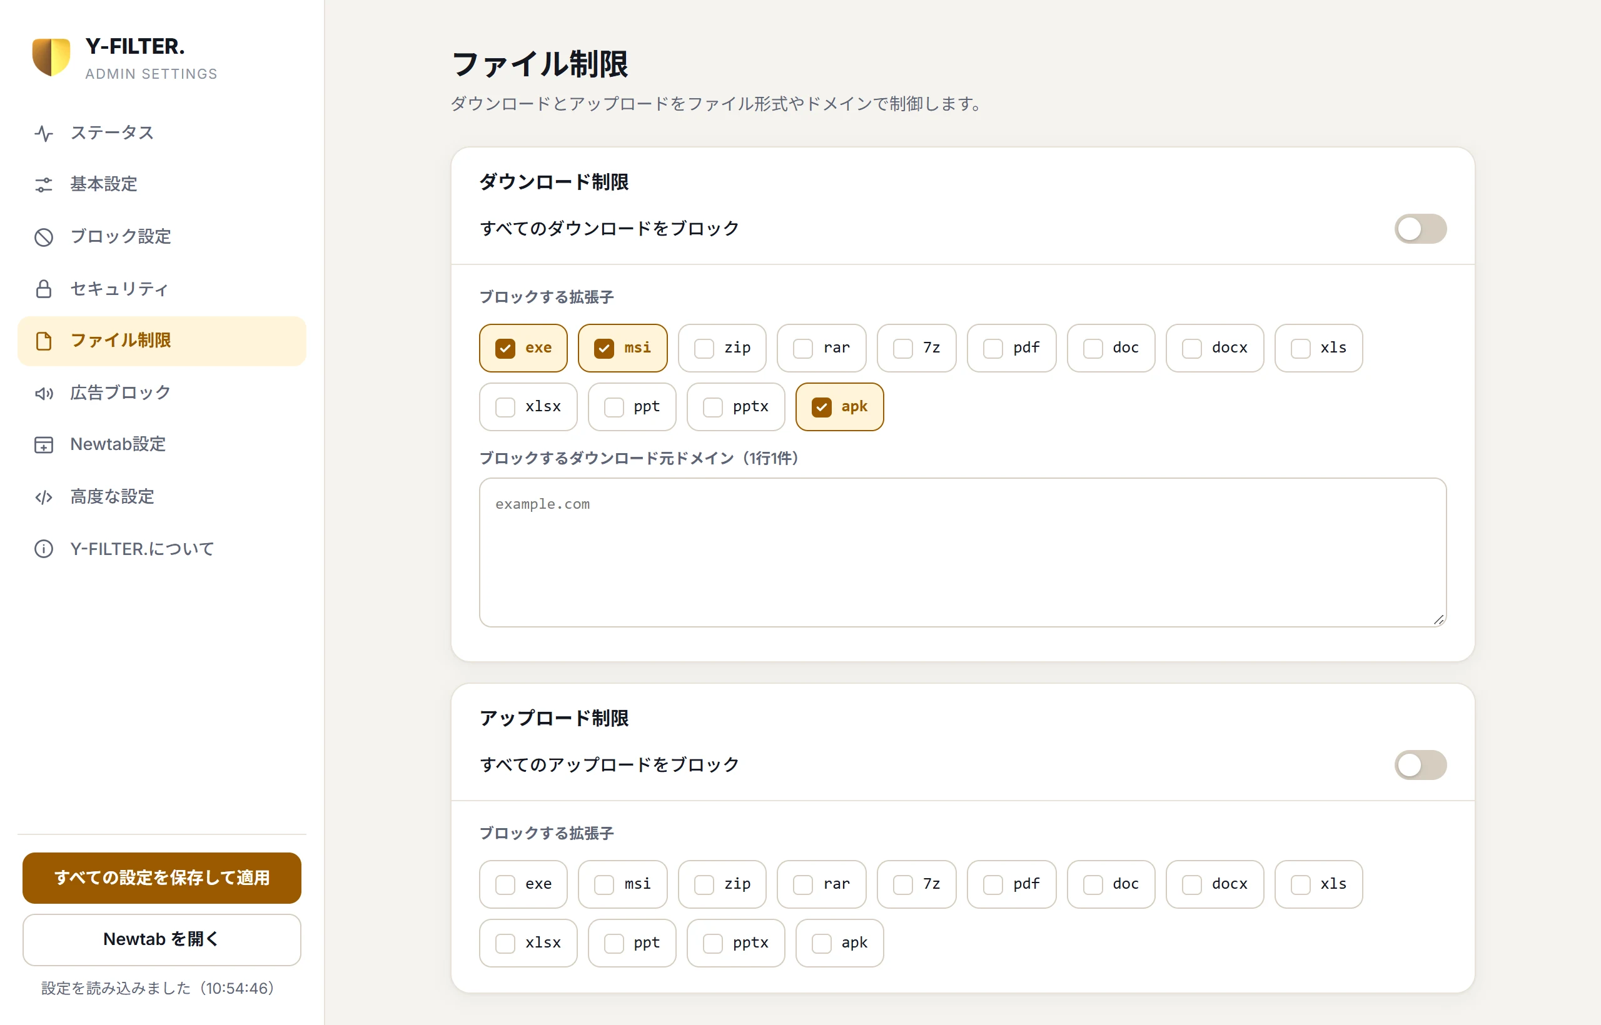The height and width of the screenshot is (1025, 1601).
Task: Focus the download source domain textarea
Action: 962,552
